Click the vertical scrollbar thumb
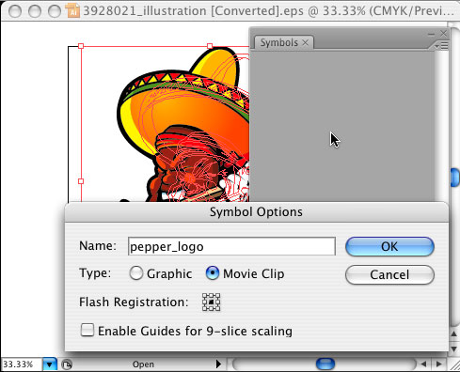The height and width of the screenshot is (372, 460). pos(455,178)
